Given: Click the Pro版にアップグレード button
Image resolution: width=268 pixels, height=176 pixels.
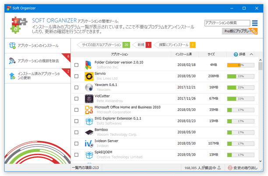Looking at the screenshot, I should click(240, 31).
